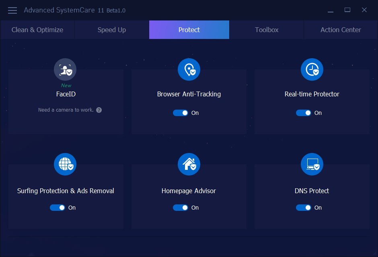Open the Speed Up tab
The image size is (378, 257).
coord(112,30)
